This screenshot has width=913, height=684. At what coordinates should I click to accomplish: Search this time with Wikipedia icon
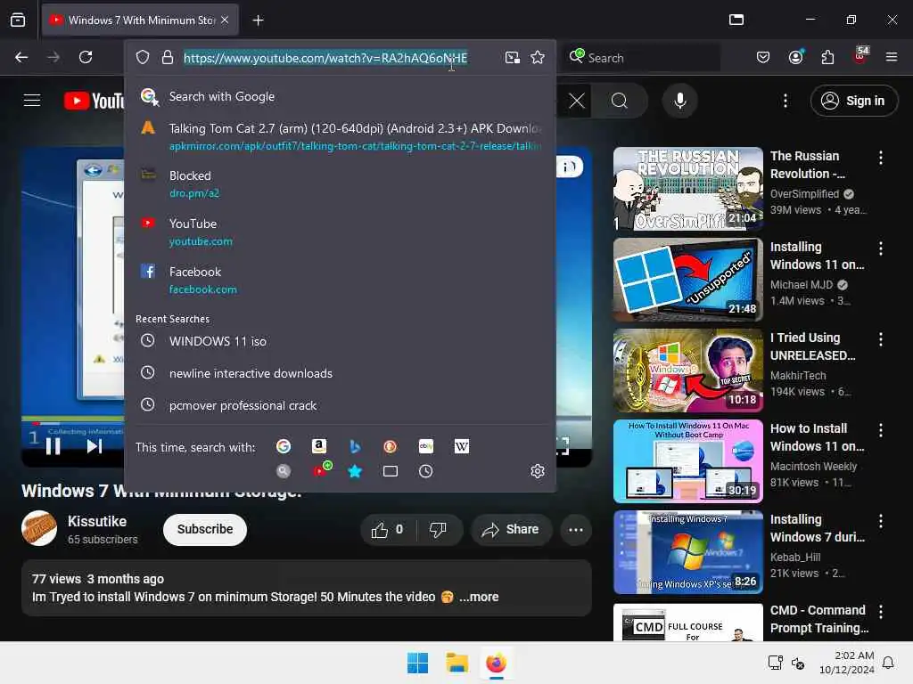461,446
